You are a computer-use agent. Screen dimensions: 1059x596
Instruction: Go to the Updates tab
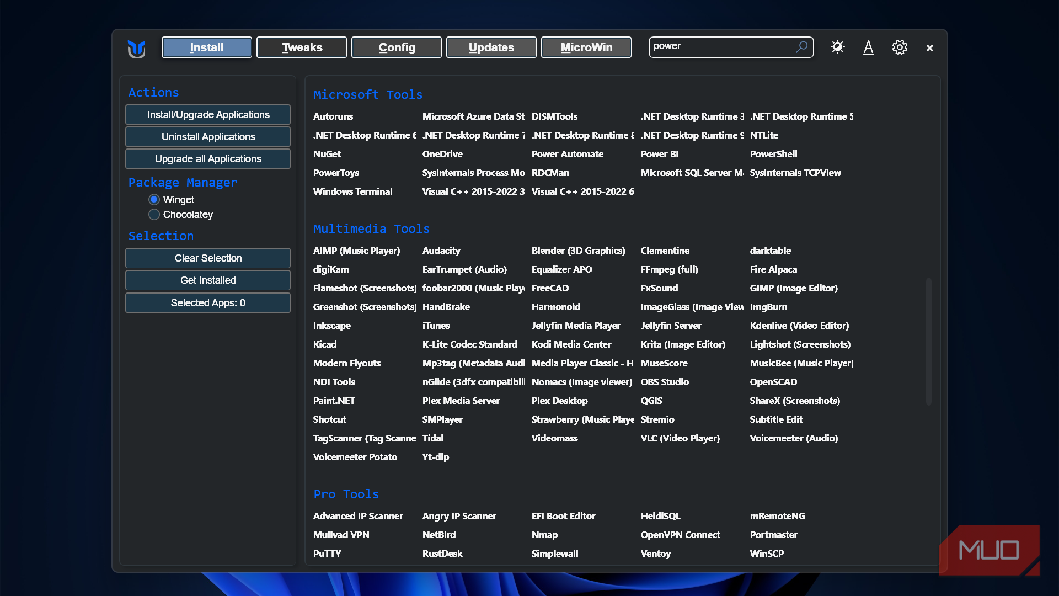click(491, 47)
